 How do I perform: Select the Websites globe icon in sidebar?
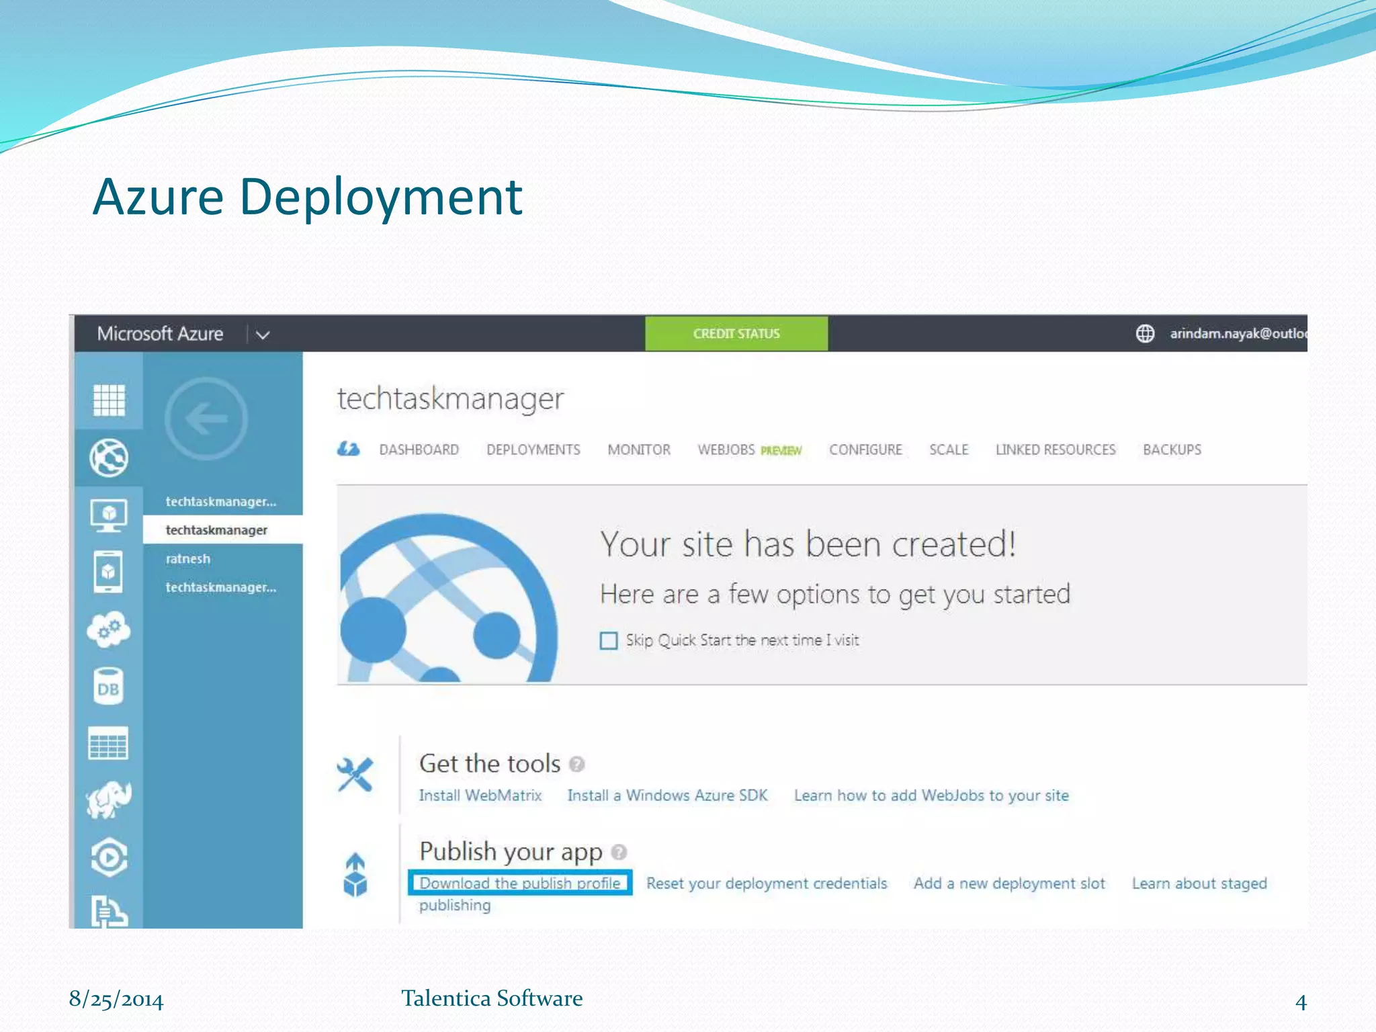tap(109, 458)
